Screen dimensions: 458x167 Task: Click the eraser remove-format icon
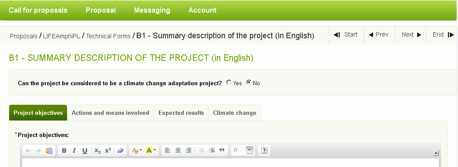coord(120,150)
